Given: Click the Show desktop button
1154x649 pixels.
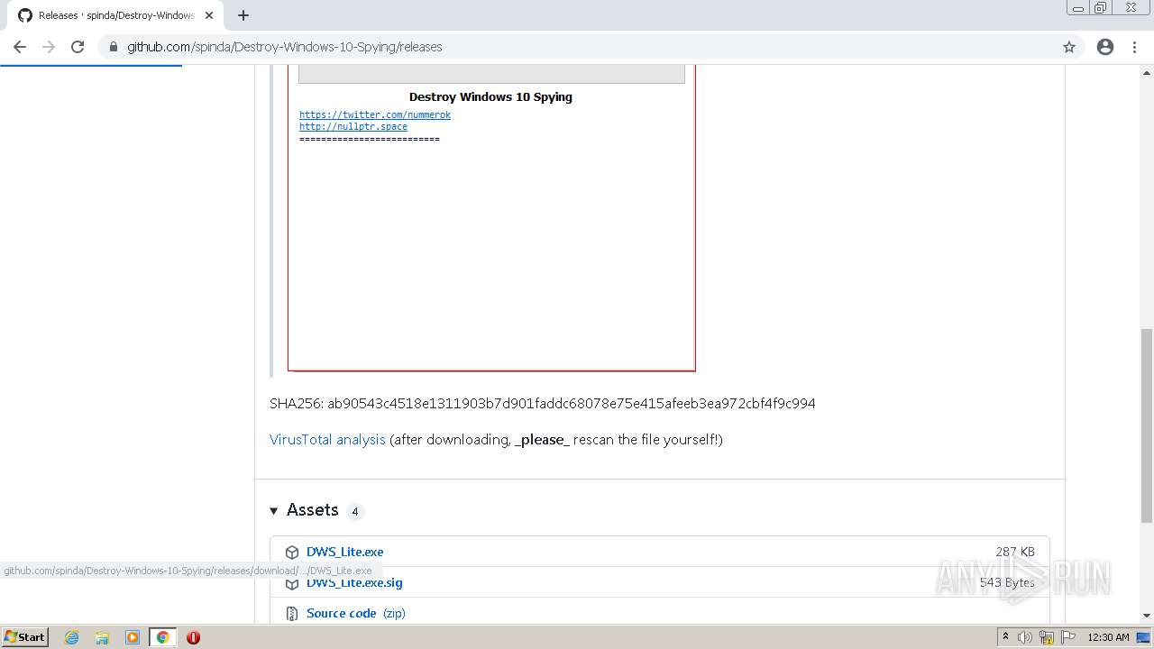Looking at the screenshot, I should [x=1144, y=637].
